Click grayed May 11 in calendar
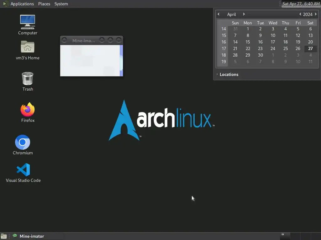This screenshot has height=240, width=321. coord(310,62)
